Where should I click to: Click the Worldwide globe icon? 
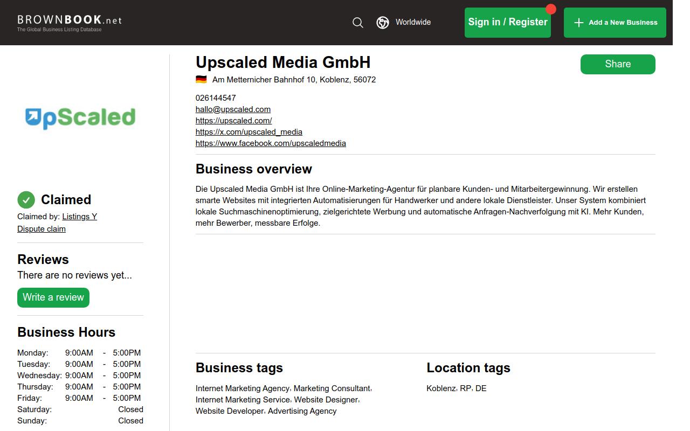(383, 23)
